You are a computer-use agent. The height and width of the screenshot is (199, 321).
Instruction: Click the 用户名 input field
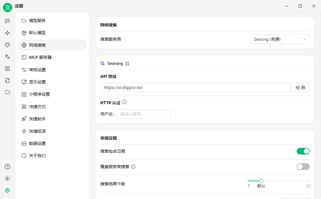pyautogui.click(x=144, y=114)
